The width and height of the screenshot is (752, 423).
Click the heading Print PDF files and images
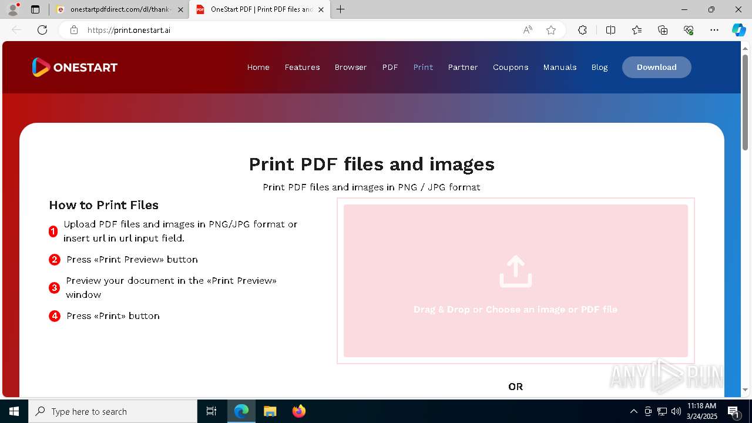372,164
